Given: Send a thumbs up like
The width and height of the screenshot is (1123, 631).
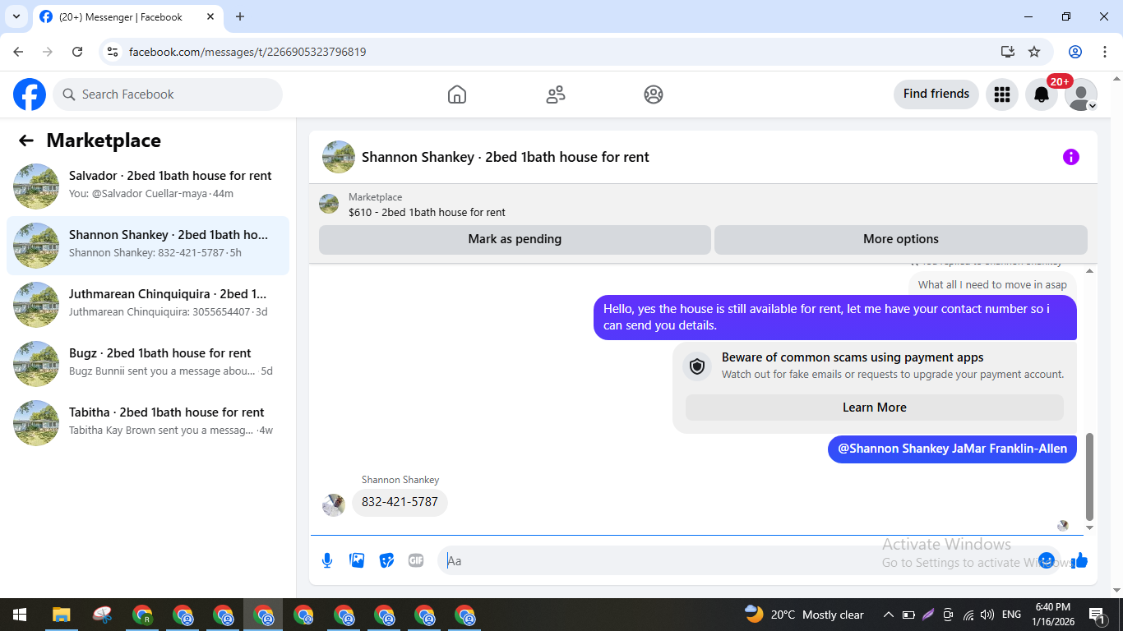Looking at the screenshot, I should click(1079, 560).
